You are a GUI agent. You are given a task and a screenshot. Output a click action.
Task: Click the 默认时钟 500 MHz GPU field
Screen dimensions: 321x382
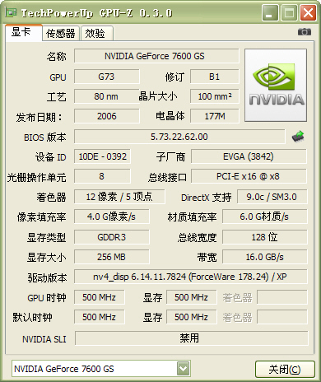tap(100, 317)
